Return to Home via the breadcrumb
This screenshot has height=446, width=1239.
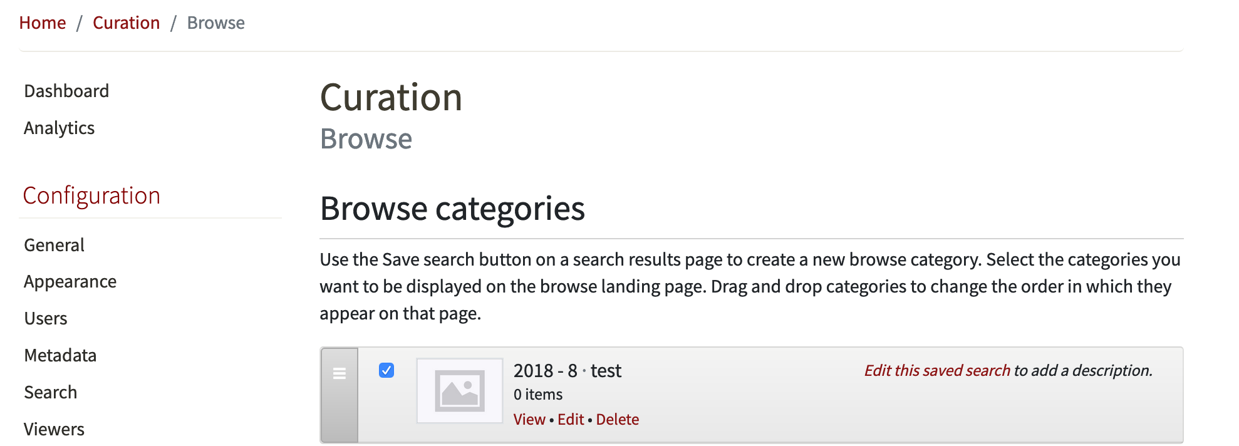(42, 23)
